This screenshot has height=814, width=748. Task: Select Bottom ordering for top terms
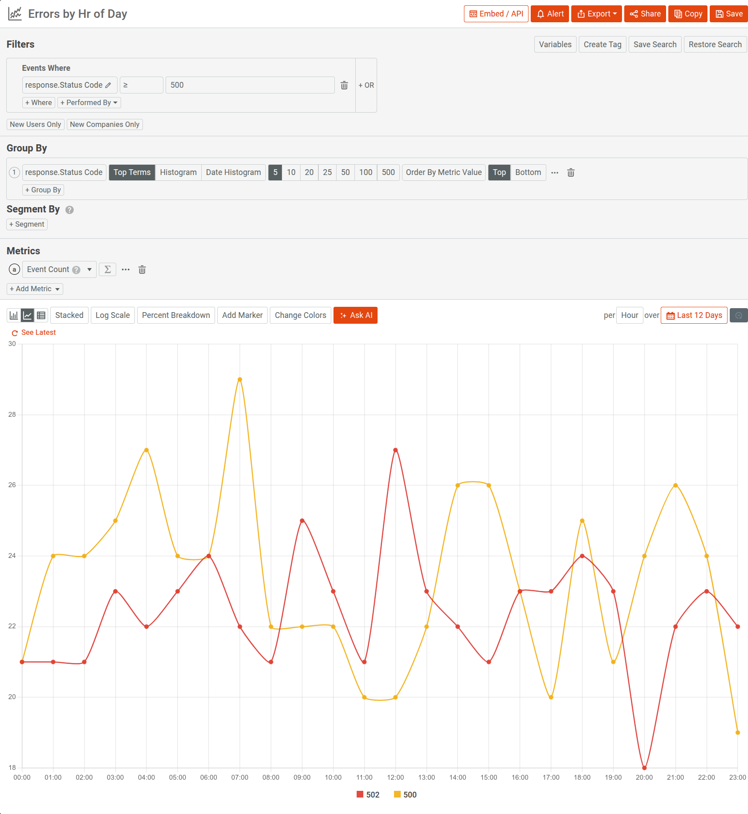click(528, 172)
